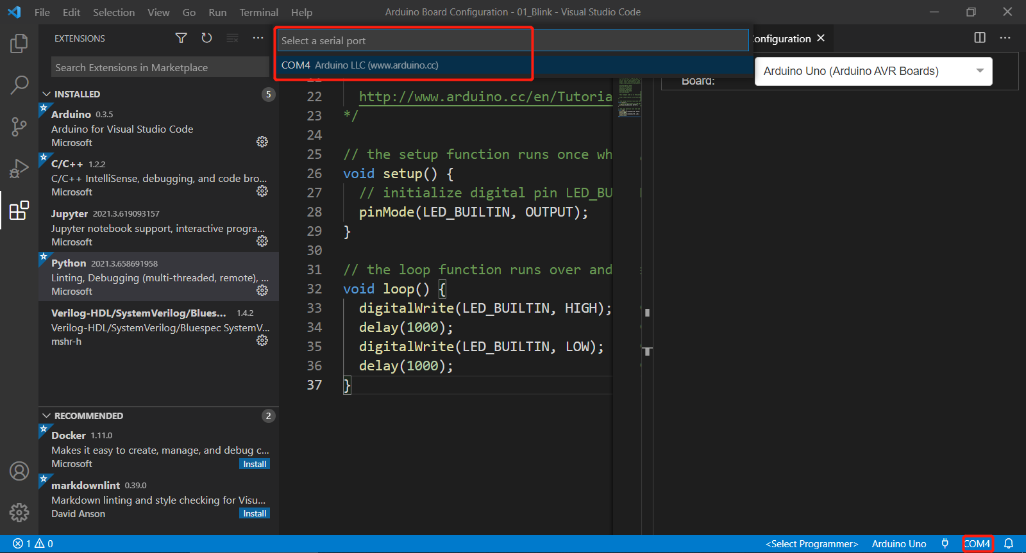Viewport: 1026px width, 553px height.
Task: Focus the Select a serial port input
Action: (x=512, y=40)
